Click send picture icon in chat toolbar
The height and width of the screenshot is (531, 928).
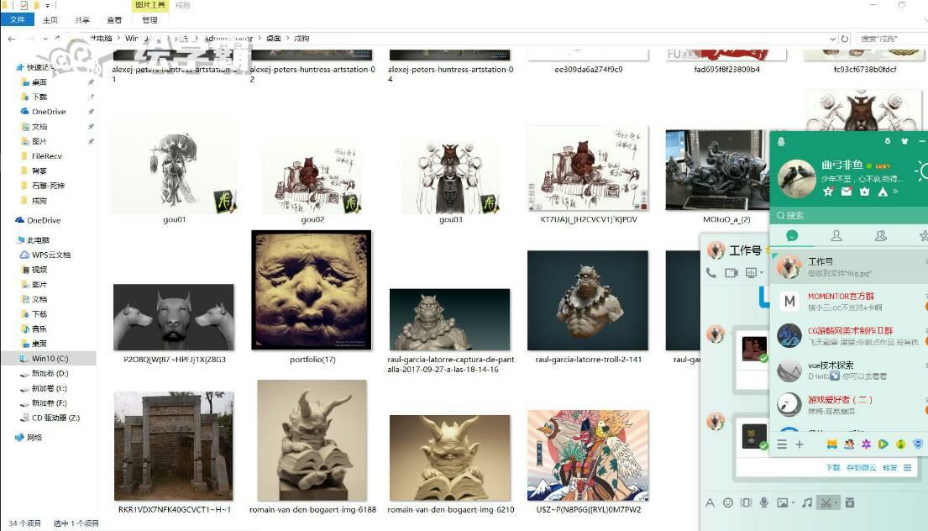783,502
